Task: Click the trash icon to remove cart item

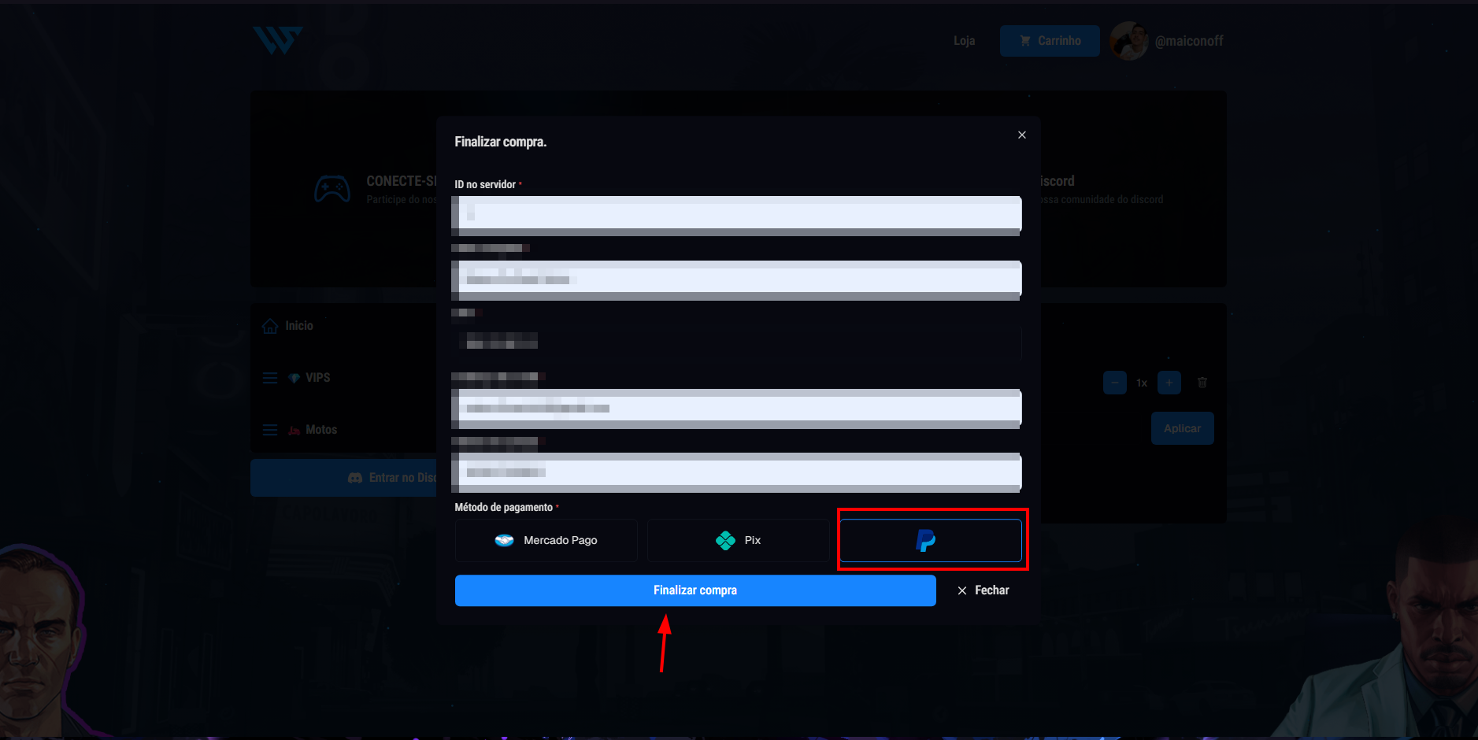Action: (x=1202, y=383)
